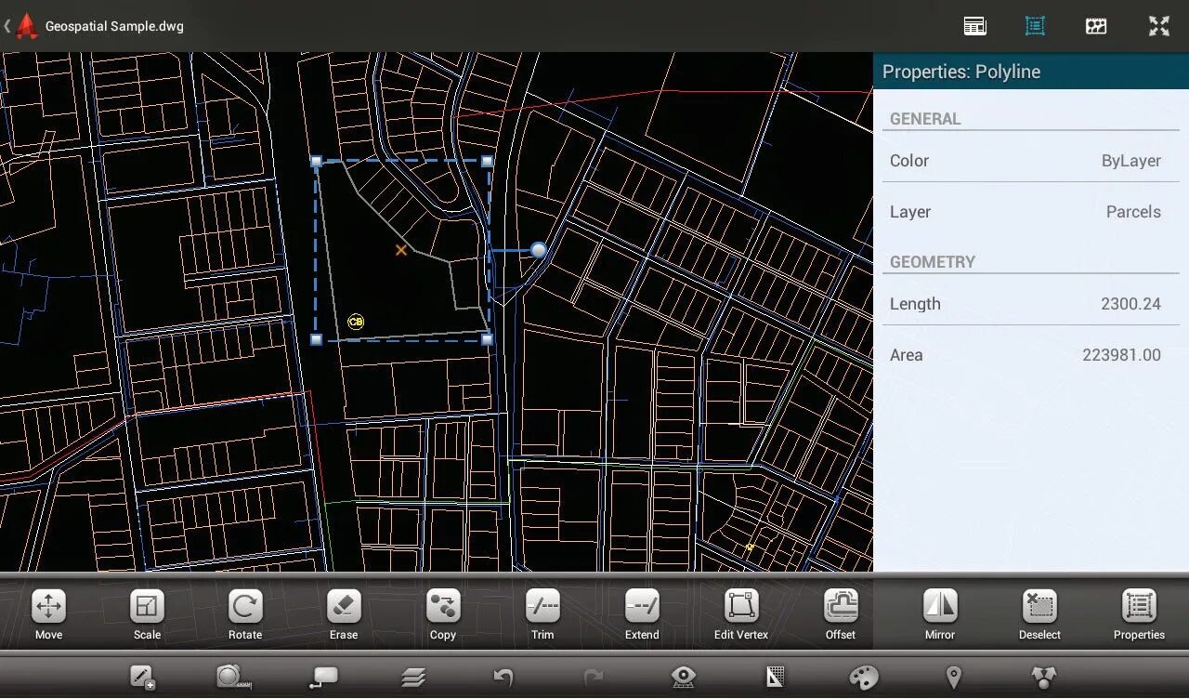This screenshot has height=699, width=1189.
Task: Open the draw/create tool in bottom bar
Action: point(142,677)
